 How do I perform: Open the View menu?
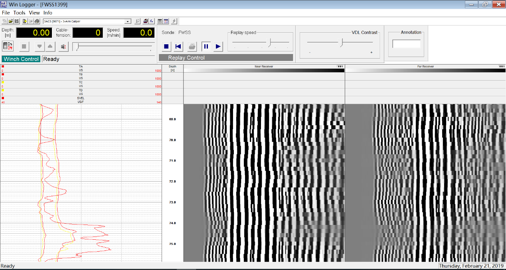point(34,13)
